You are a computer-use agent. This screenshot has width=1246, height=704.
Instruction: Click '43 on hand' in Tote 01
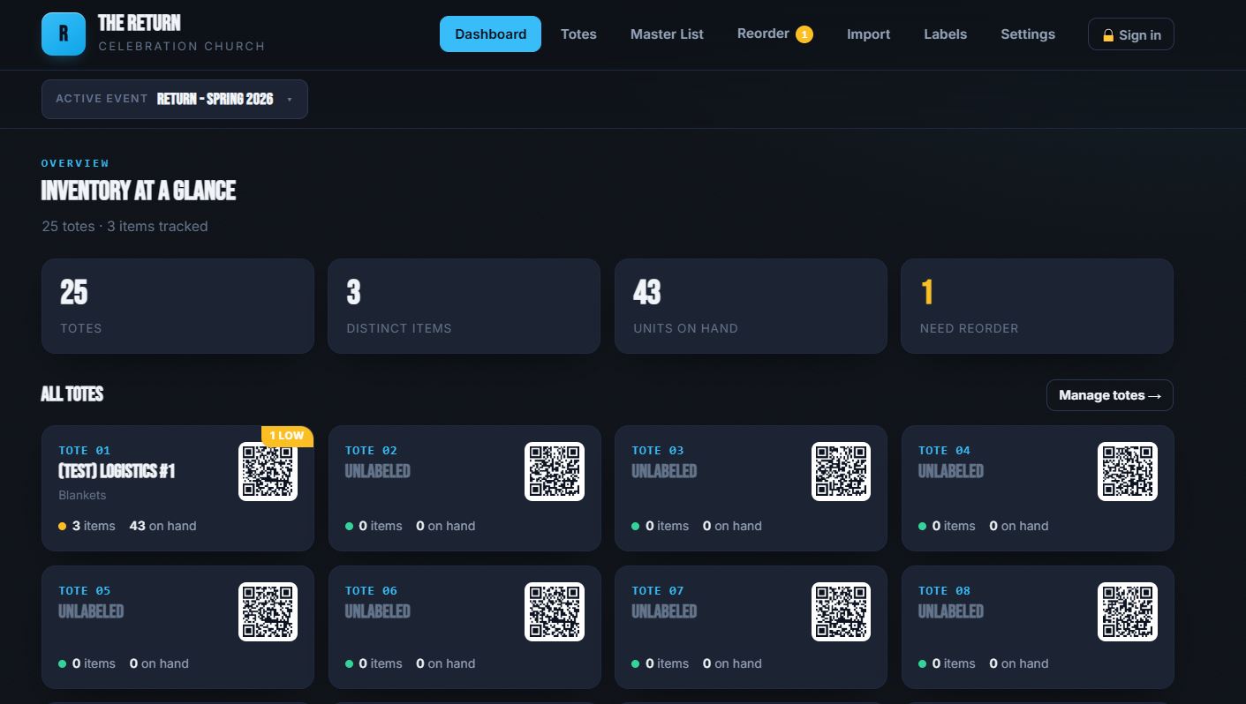point(162,526)
